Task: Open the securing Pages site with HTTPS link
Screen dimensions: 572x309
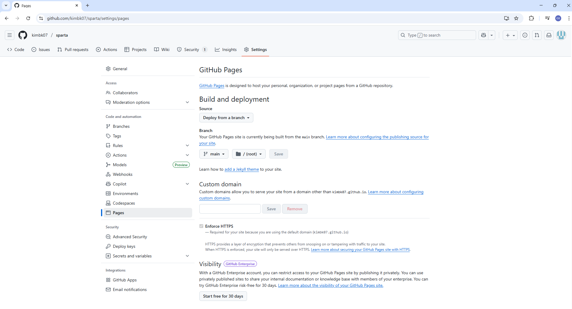Action: pos(360,250)
